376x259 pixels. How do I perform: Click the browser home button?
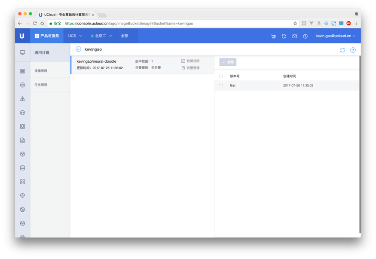pyautogui.click(x=42, y=23)
